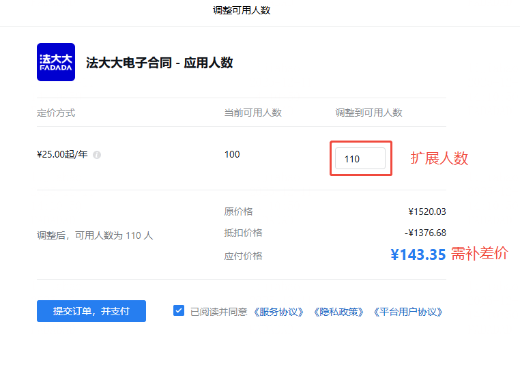Click the 当前可用人数 column header
520x365 pixels.
coord(253,113)
